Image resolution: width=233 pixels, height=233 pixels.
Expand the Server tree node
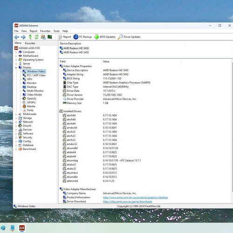point(16,64)
